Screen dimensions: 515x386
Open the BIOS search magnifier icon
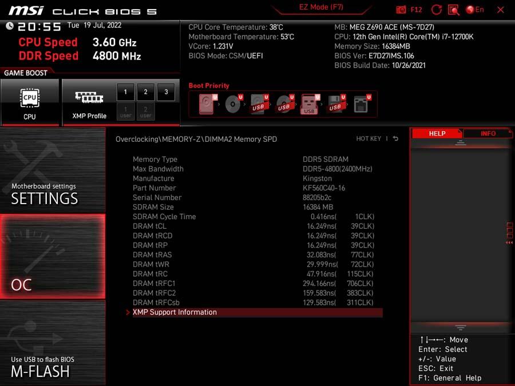(454, 10)
